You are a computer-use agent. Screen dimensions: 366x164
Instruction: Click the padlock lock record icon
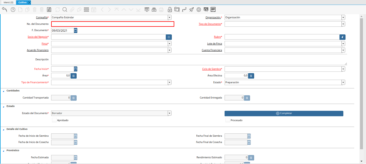[x=170, y=10]
